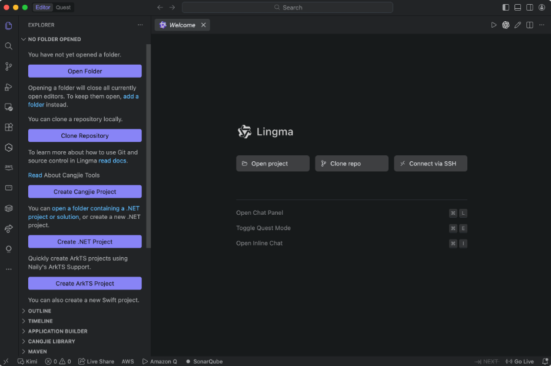551x366 pixels.
Task: Click Connect via SSH button
Action: pyautogui.click(x=430, y=164)
